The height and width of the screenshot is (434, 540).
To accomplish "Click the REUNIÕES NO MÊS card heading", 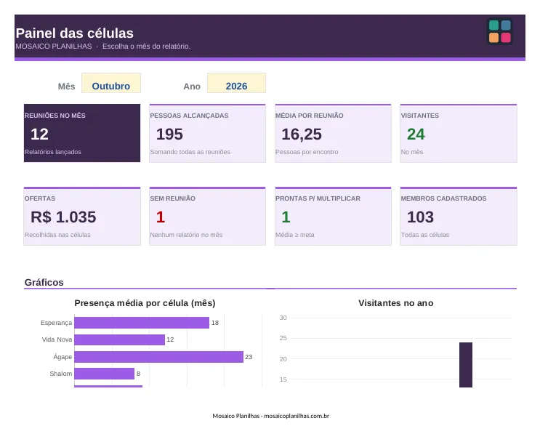I will click(x=55, y=116).
